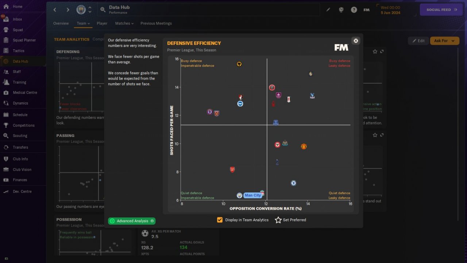This screenshot has width=467, height=263.
Task: Open the Dynamics screen
Action: (x=20, y=103)
